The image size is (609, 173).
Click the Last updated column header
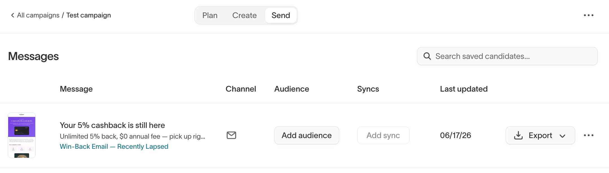tap(464, 89)
